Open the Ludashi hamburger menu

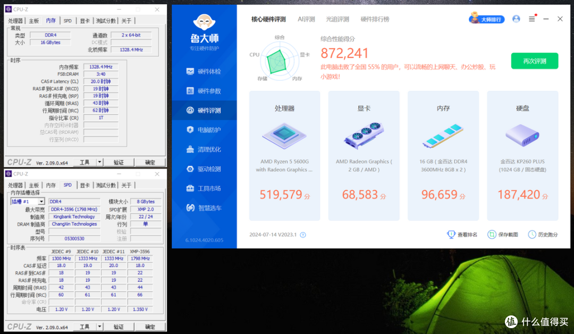click(x=532, y=19)
